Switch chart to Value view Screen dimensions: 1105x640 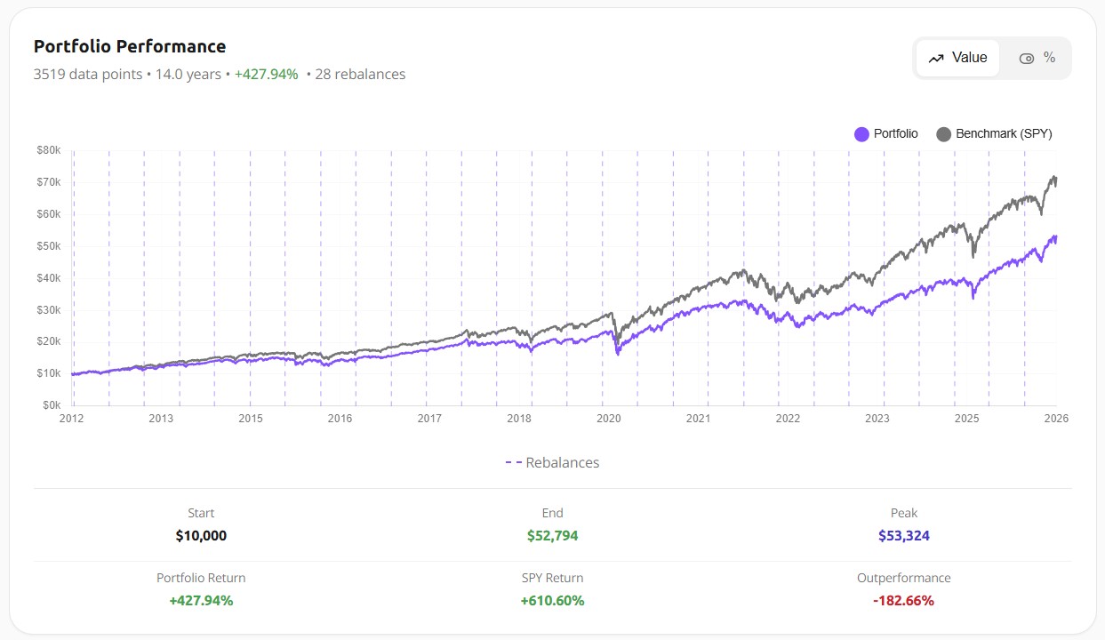coord(957,58)
